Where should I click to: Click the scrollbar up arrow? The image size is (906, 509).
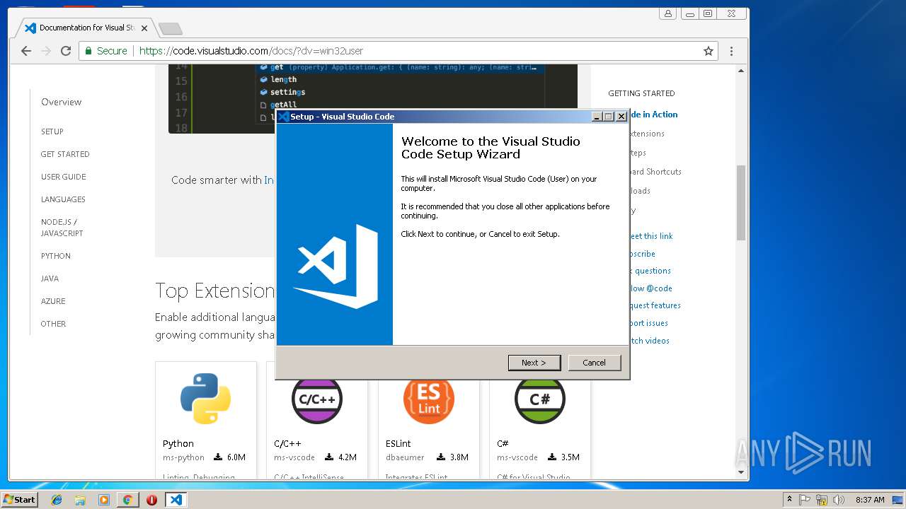741,70
